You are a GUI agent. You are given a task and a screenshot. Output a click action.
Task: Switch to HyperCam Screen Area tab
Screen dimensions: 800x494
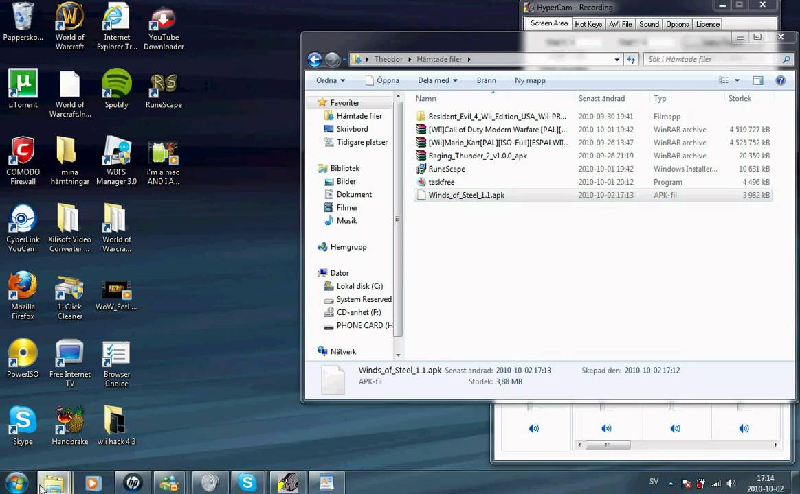click(x=548, y=23)
